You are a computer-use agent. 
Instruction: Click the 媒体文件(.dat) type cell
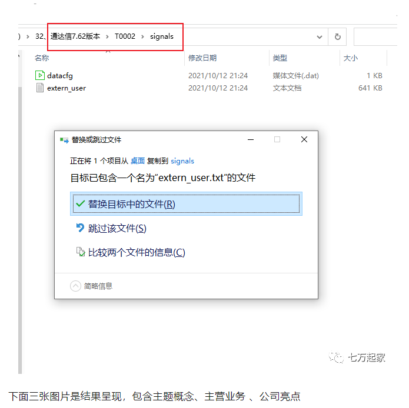pyautogui.click(x=296, y=76)
